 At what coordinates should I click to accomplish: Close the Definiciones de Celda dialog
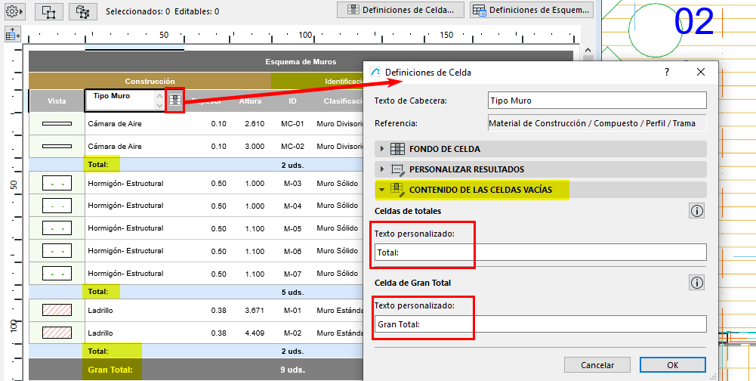coord(701,73)
